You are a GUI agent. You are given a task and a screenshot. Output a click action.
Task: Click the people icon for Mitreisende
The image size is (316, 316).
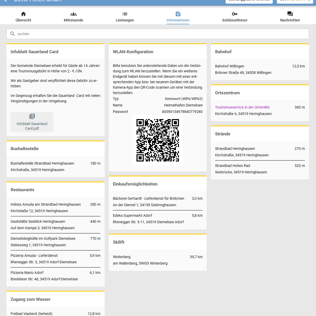(x=73, y=14)
